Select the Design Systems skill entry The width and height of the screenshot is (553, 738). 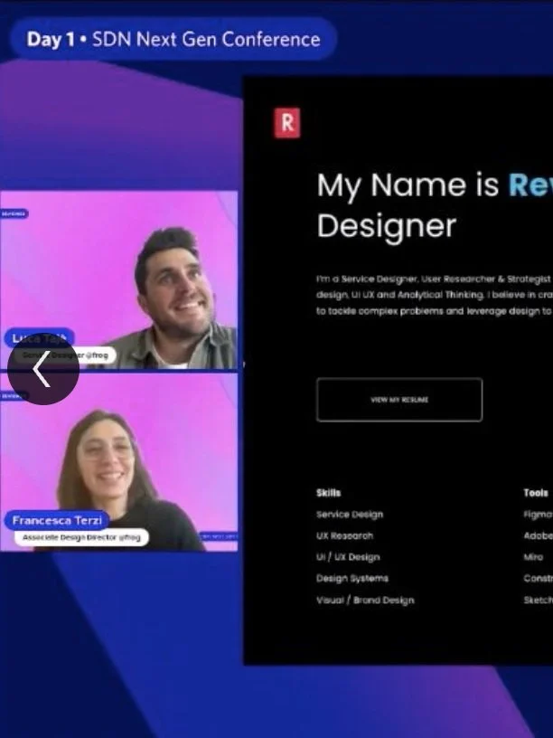point(352,579)
